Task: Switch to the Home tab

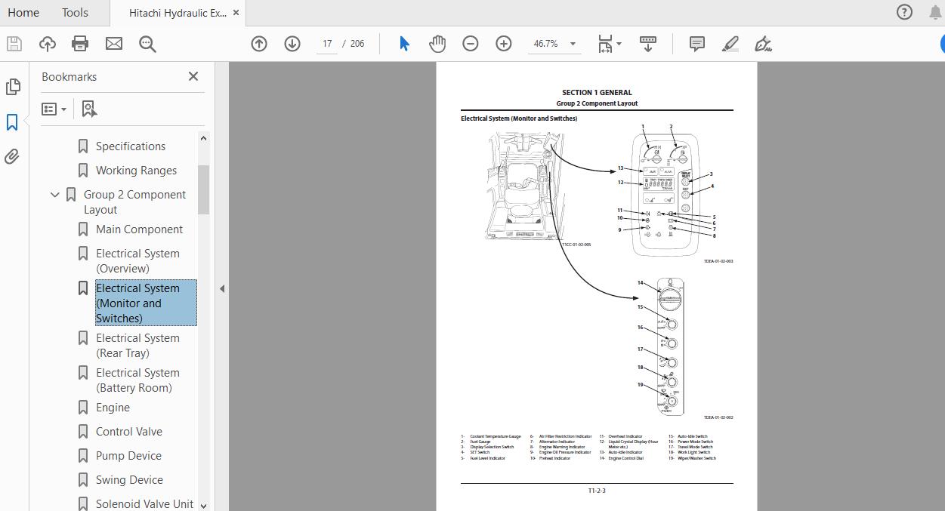Action: 23,13
